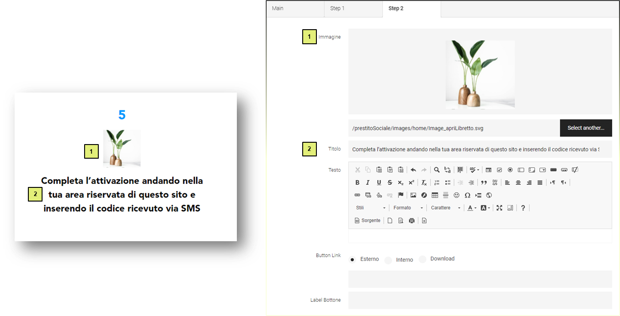This screenshot has width=620, height=316.
Task: Apply Subscript formatting
Action: pos(401,182)
